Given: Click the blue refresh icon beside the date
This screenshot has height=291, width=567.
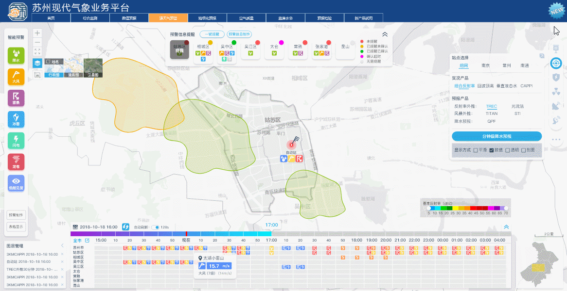Looking at the screenshot, I should click(x=125, y=227).
